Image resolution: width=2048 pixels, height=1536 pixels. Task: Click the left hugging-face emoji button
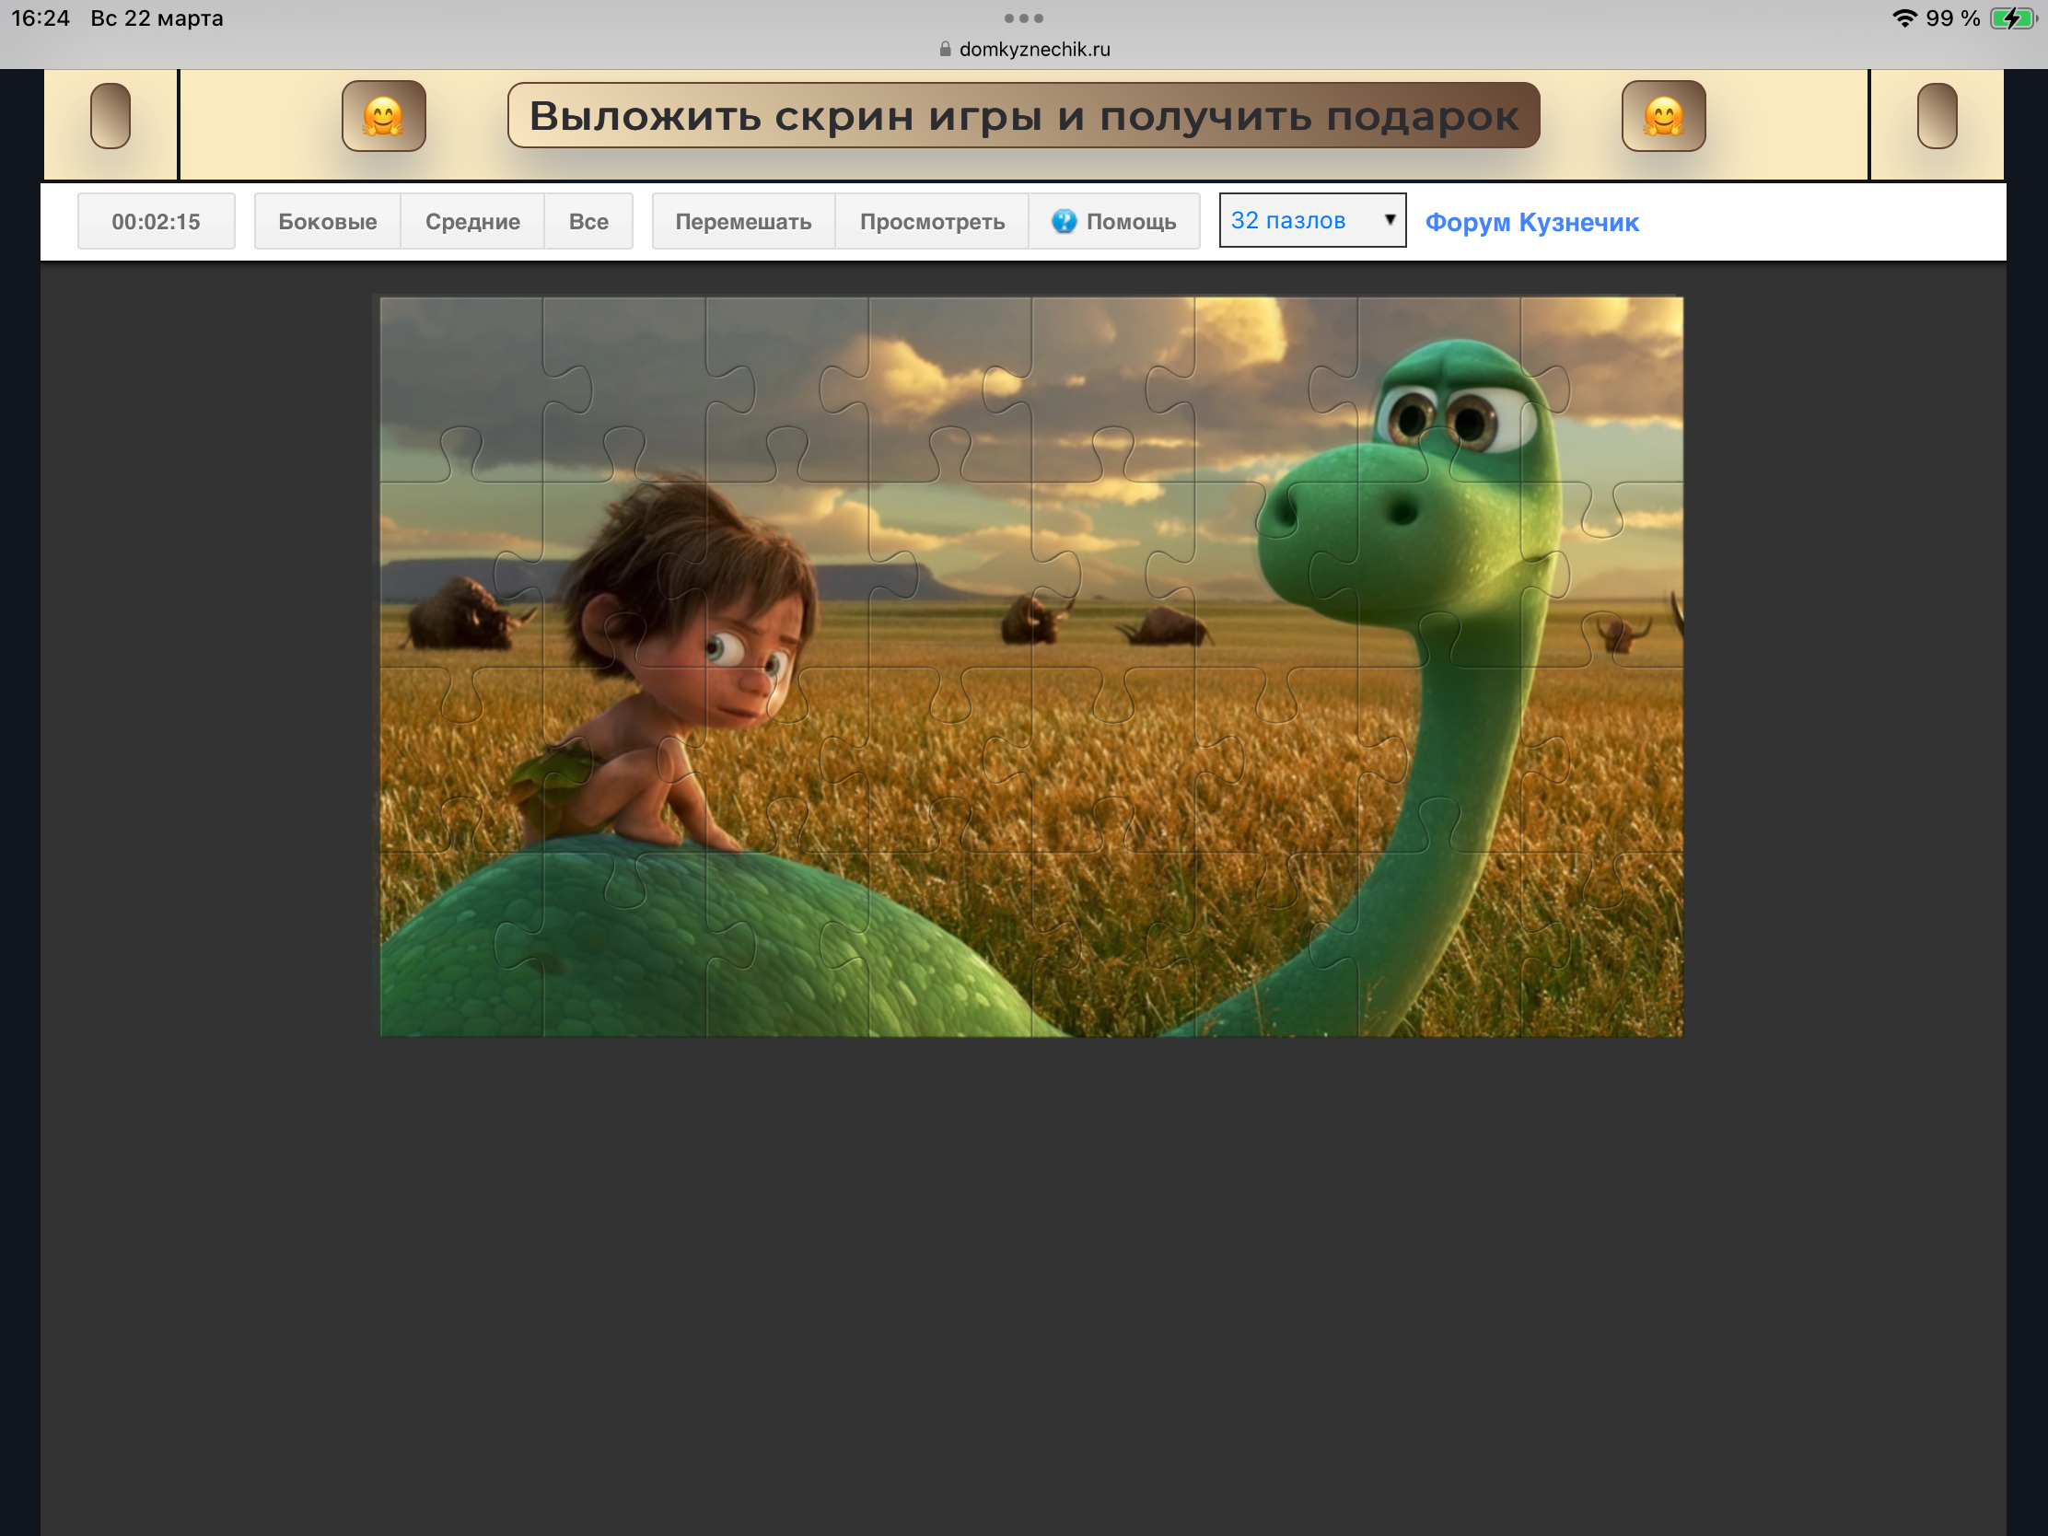[383, 116]
